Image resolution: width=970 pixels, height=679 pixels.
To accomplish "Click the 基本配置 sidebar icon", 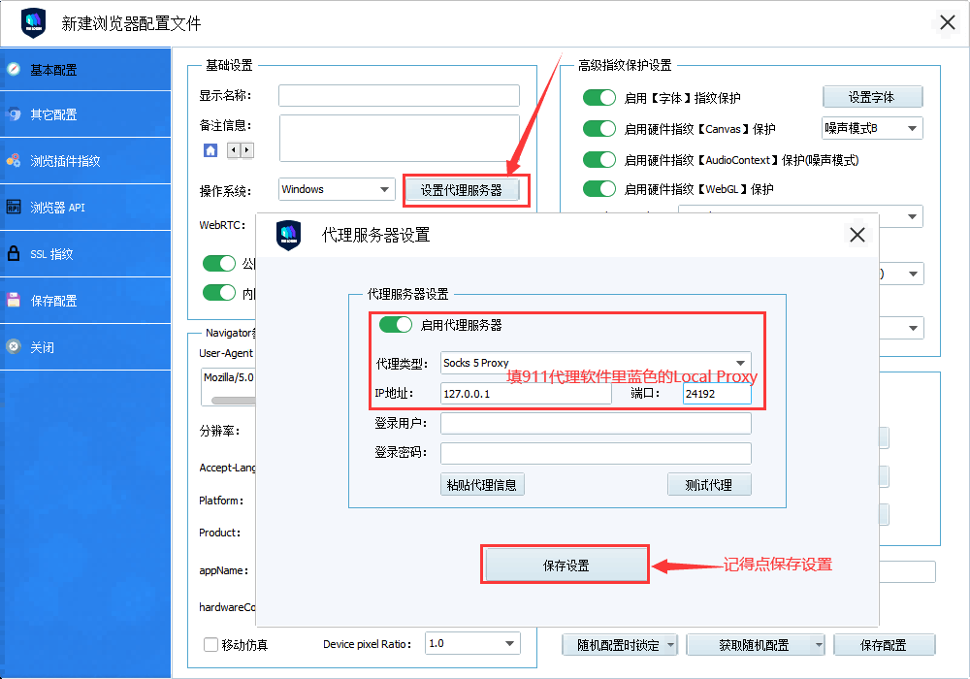I will (x=14, y=69).
